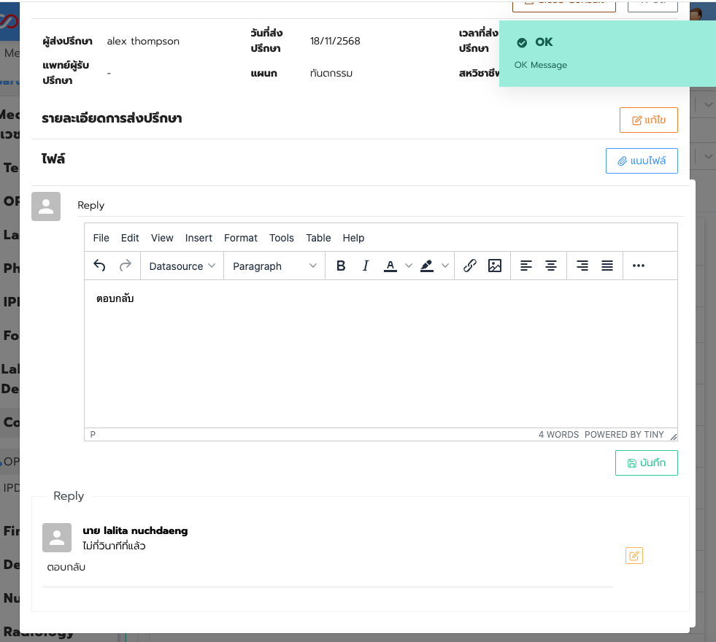Align text left in editor
The image size is (716, 642).
pos(526,266)
